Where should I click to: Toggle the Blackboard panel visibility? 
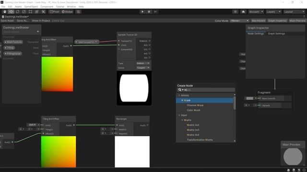[x=259, y=21]
